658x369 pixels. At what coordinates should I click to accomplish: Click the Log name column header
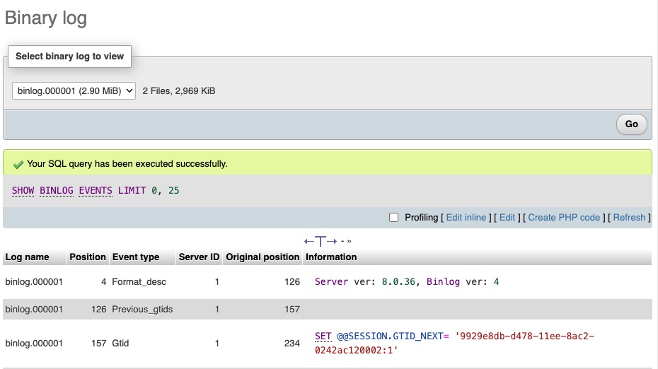[x=28, y=257]
